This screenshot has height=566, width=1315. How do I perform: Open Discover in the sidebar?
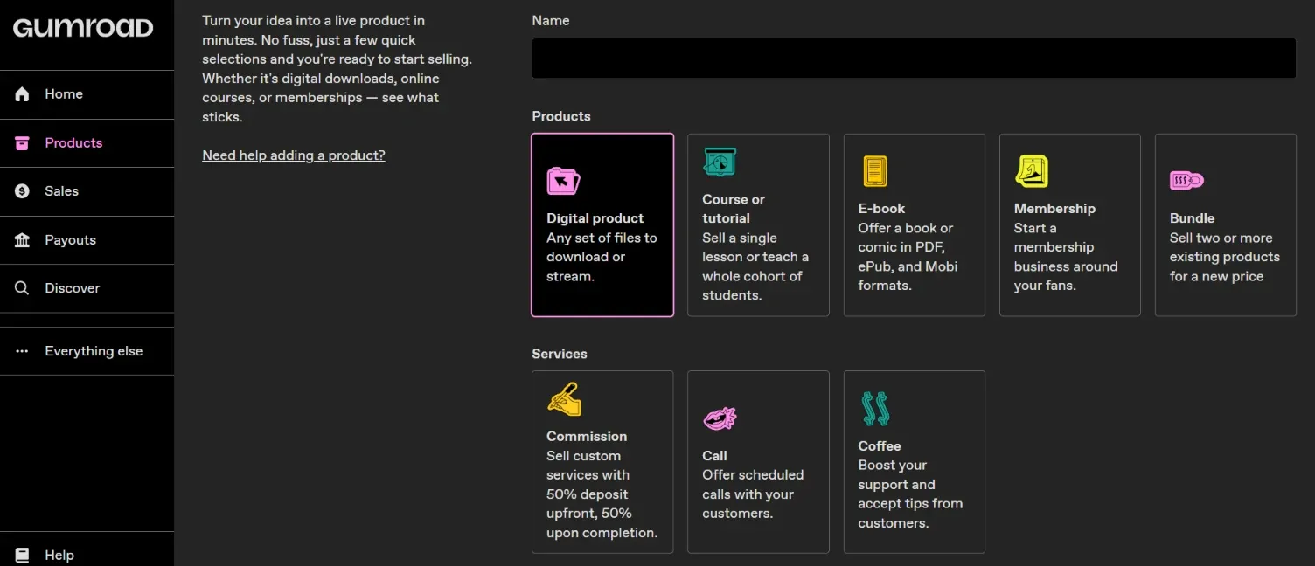[x=87, y=288]
